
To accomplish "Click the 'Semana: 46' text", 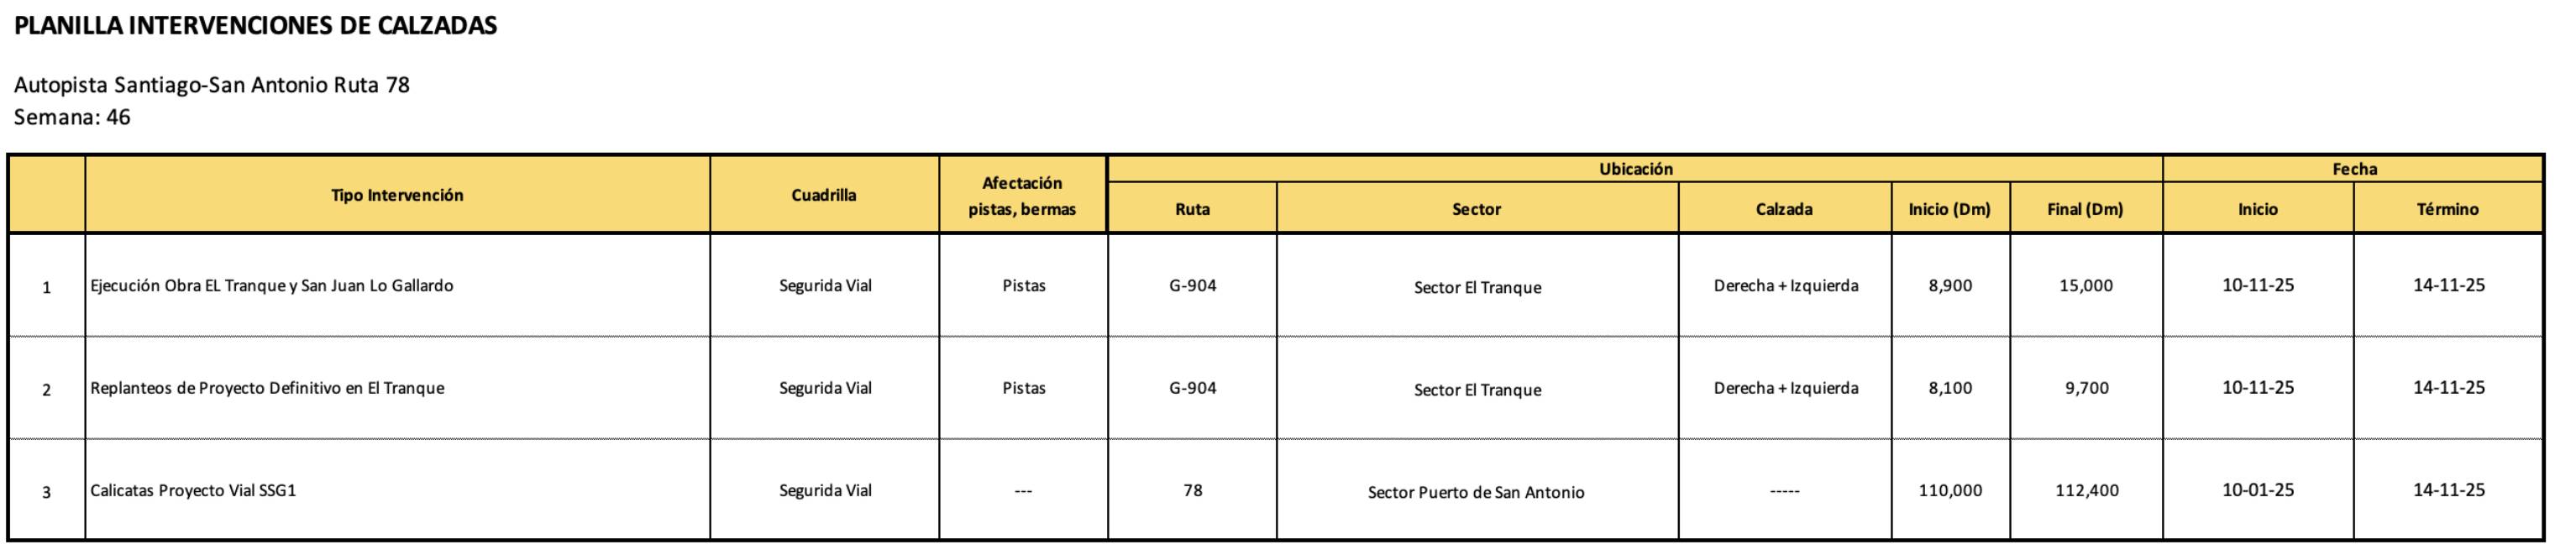I will pyautogui.click(x=72, y=117).
